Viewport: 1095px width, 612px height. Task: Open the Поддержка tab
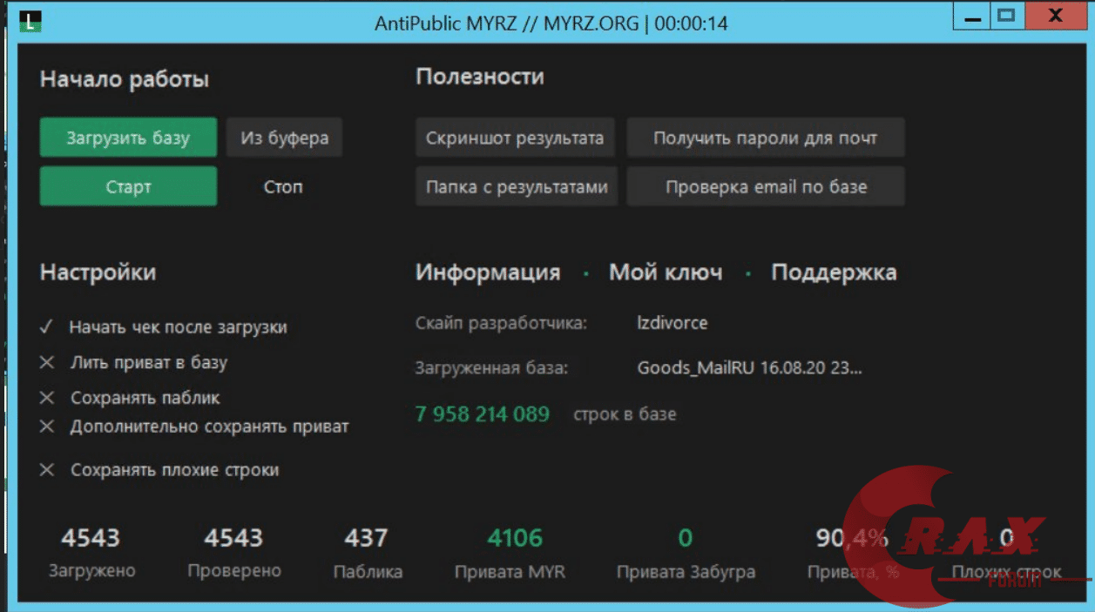[834, 272]
